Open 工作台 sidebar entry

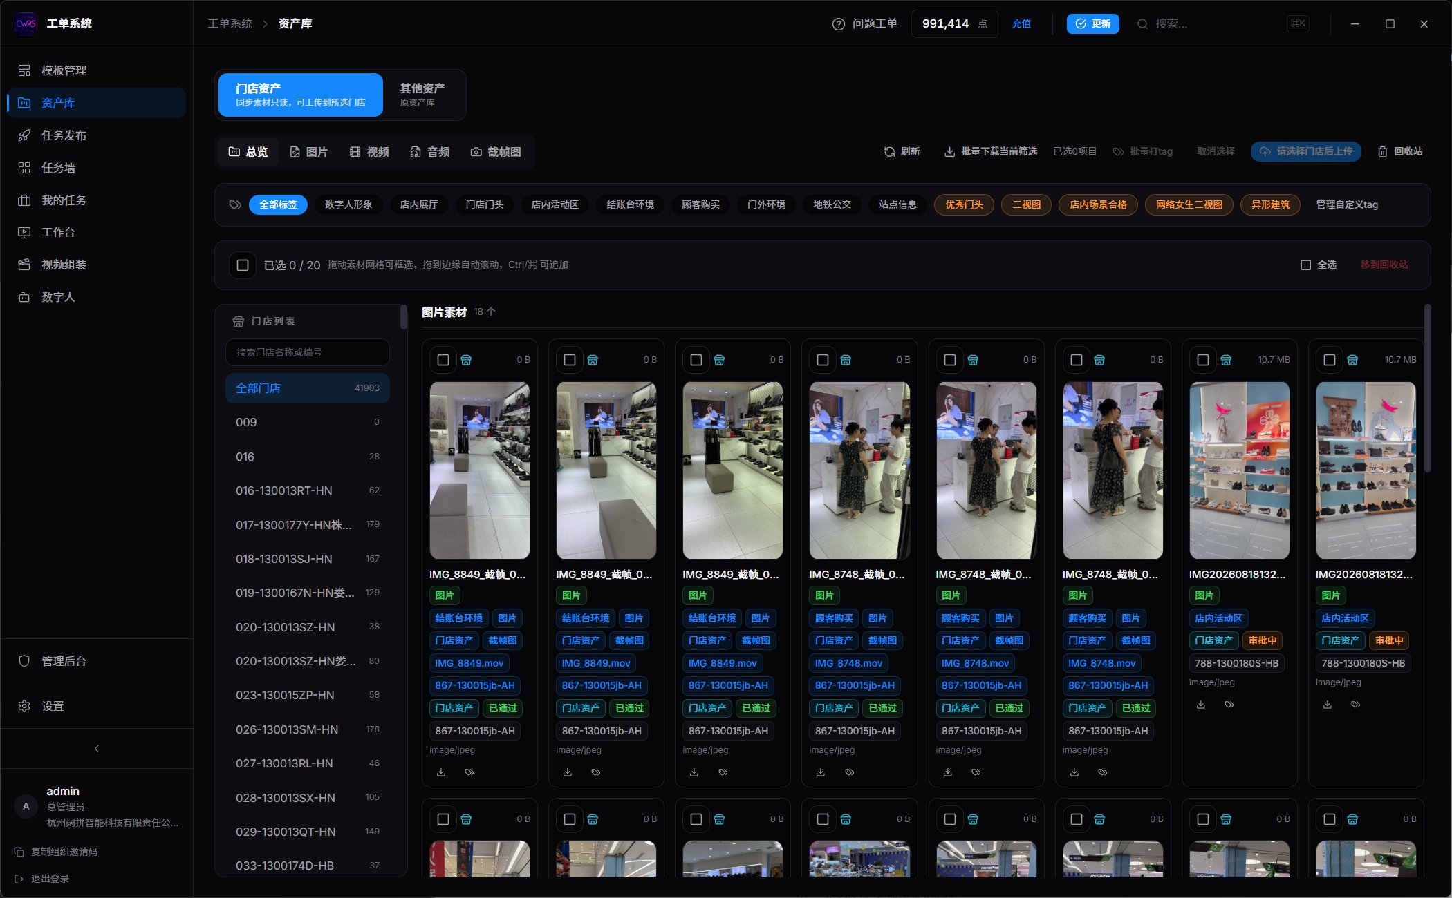coord(96,232)
